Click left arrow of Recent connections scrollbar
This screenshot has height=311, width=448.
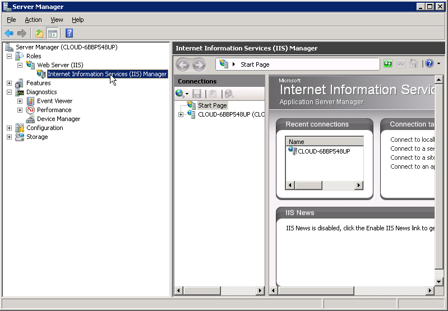(x=290, y=185)
